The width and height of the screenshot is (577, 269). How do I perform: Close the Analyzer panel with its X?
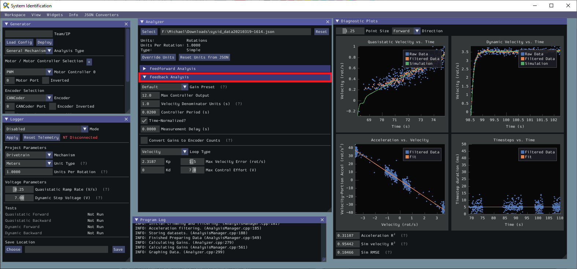(x=328, y=22)
